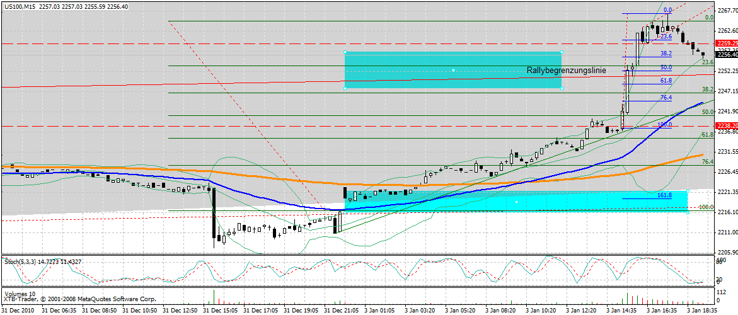Click the black current price label 2256.40
The image size is (738, 315).
[x=727, y=55]
